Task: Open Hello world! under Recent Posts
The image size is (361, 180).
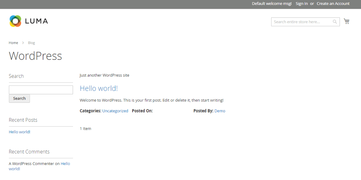Action: [x=20, y=132]
